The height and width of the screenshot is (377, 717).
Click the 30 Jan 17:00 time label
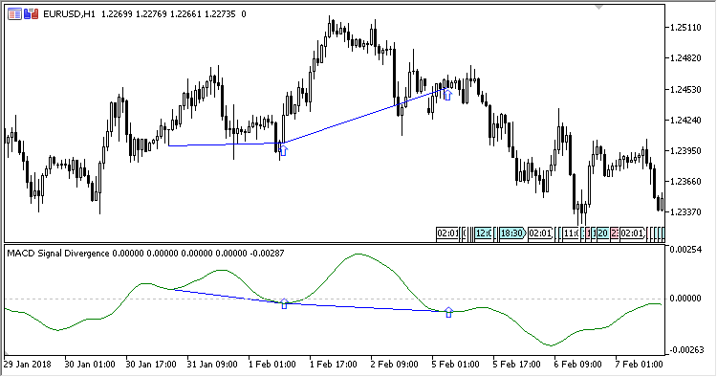(x=151, y=365)
